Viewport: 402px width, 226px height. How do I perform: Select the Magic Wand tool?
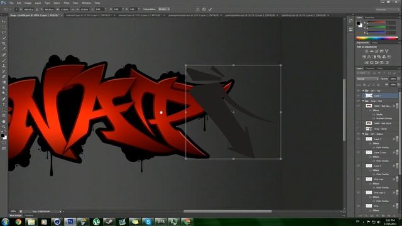pyautogui.click(x=4, y=38)
